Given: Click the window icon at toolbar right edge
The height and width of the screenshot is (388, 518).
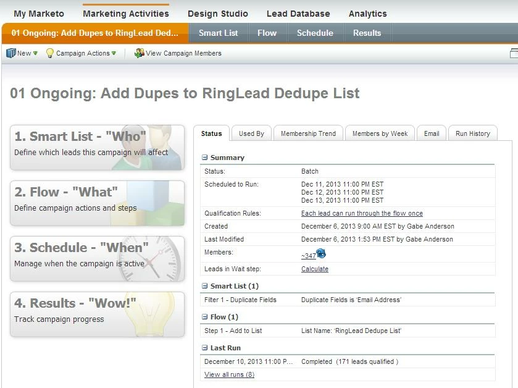Looking at the screenshot, I should 514,53.
